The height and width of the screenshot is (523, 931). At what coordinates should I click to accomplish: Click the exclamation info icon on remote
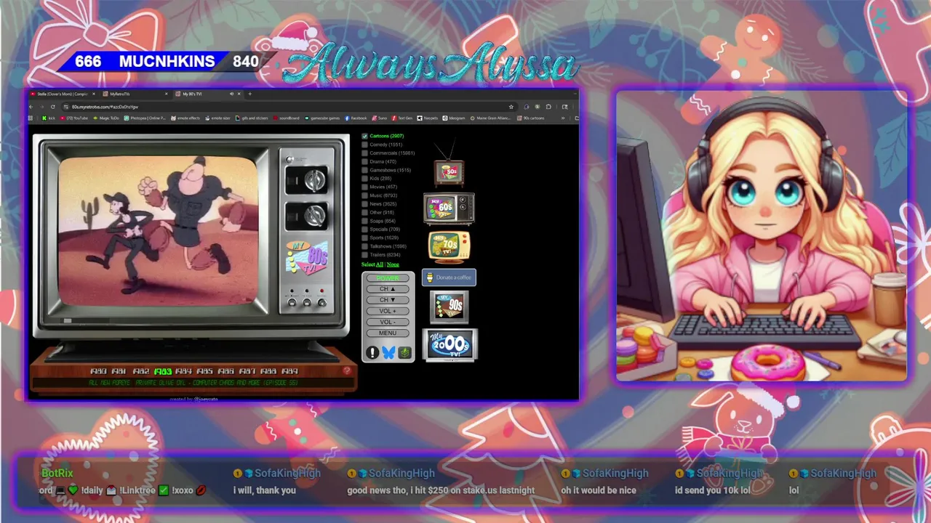coord(372,352)
